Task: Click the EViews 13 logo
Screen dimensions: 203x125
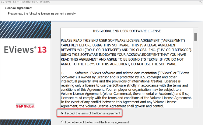Action: coord(25,50)
